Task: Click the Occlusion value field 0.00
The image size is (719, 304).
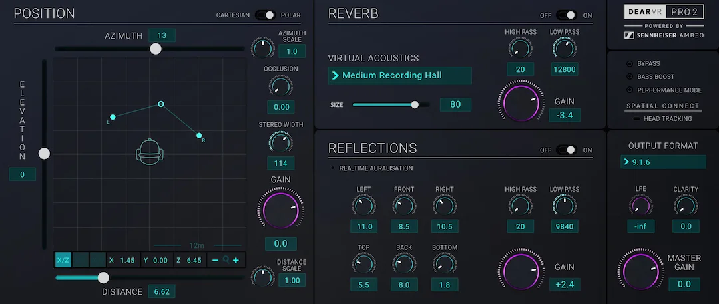Action: tap(281, 107)
